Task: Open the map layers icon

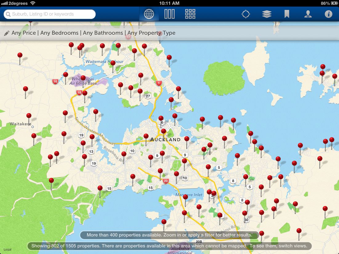Action: [x=267, y=14]
